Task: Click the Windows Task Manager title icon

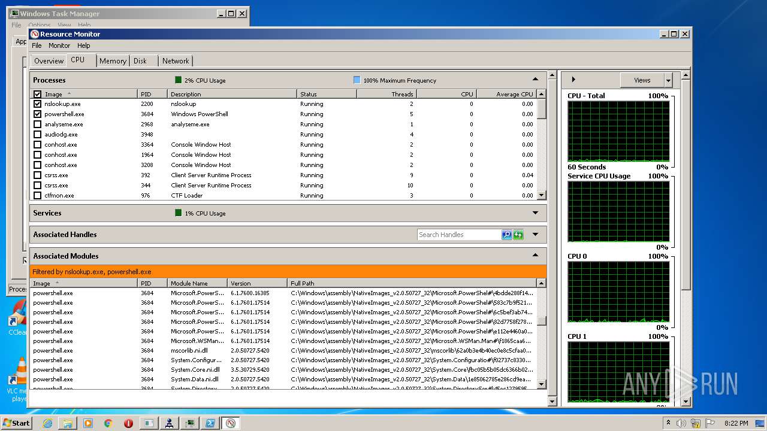Action: point(14,13)
